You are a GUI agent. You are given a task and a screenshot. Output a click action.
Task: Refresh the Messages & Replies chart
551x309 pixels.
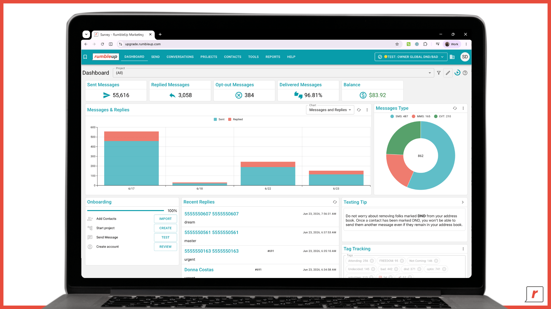click(x=359, y=110)
